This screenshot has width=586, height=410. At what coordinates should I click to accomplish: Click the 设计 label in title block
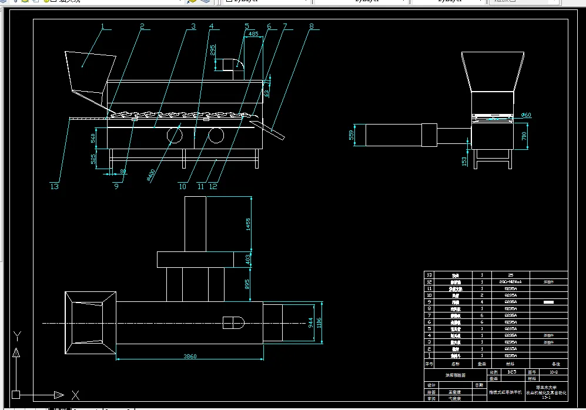pos(431,385)
